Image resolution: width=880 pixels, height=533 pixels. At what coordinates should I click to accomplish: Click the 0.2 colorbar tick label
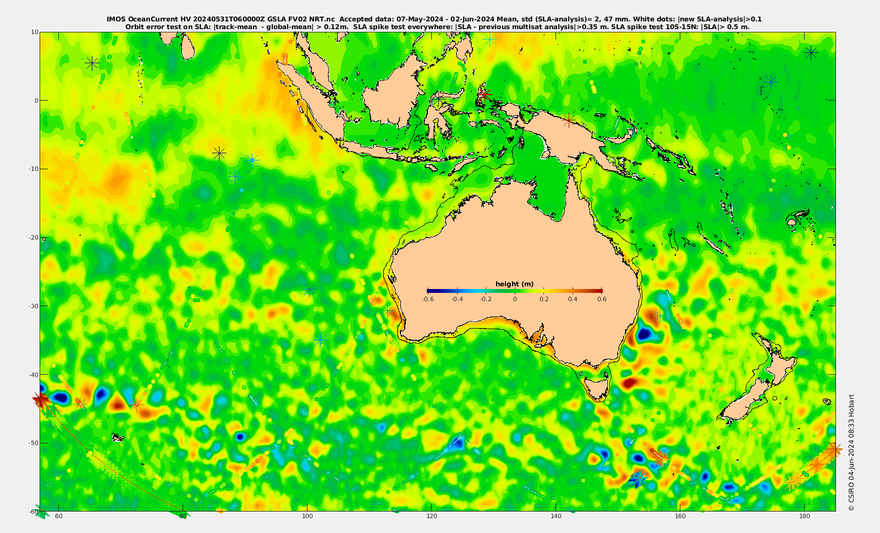[544, 299]
